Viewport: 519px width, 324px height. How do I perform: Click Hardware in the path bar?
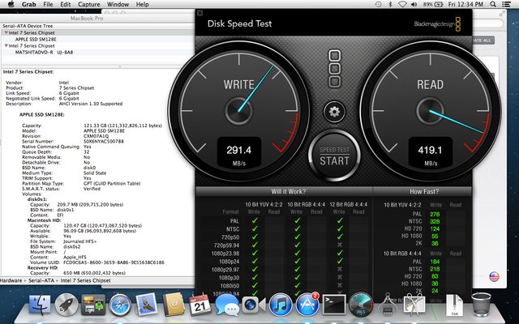[11, 281]
